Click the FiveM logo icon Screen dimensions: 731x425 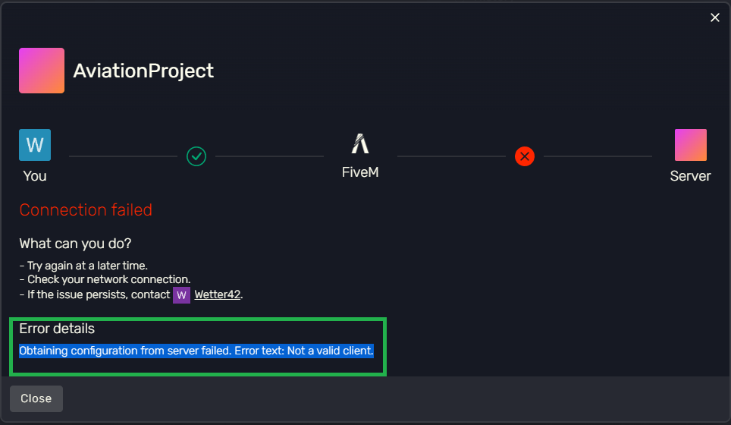click(x=360, y=143)
